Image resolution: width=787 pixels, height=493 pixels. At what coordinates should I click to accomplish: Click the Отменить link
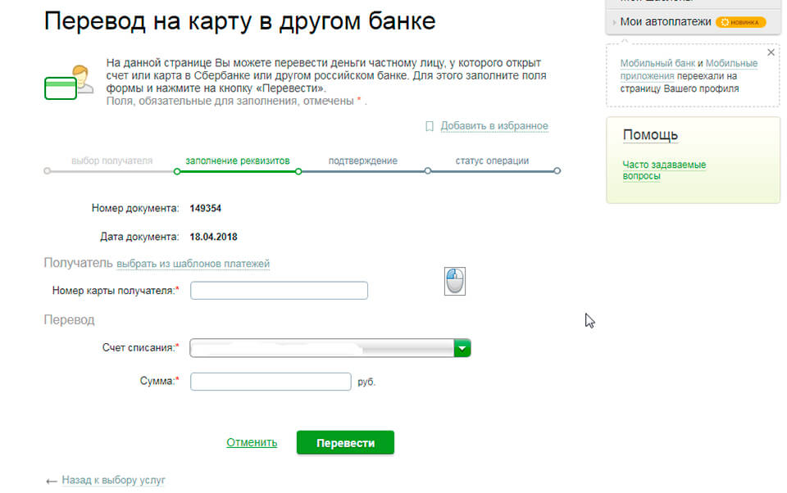coord(252,442)
